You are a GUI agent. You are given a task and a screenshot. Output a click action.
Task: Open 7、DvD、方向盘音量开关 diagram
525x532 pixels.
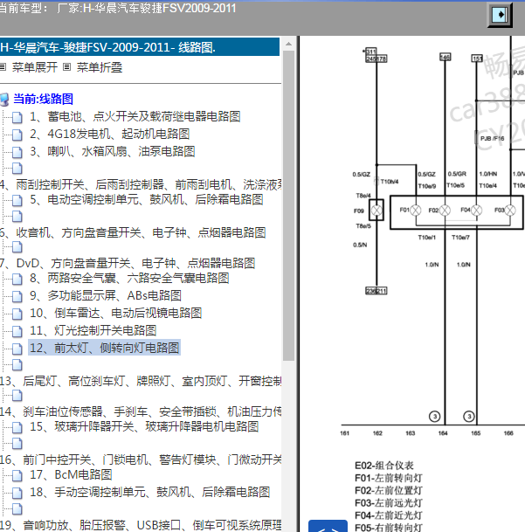[128, 263]
